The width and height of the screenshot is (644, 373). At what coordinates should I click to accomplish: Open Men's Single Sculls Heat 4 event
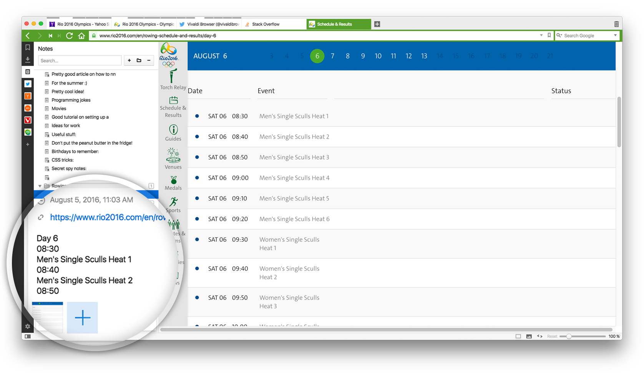point(294,178)
